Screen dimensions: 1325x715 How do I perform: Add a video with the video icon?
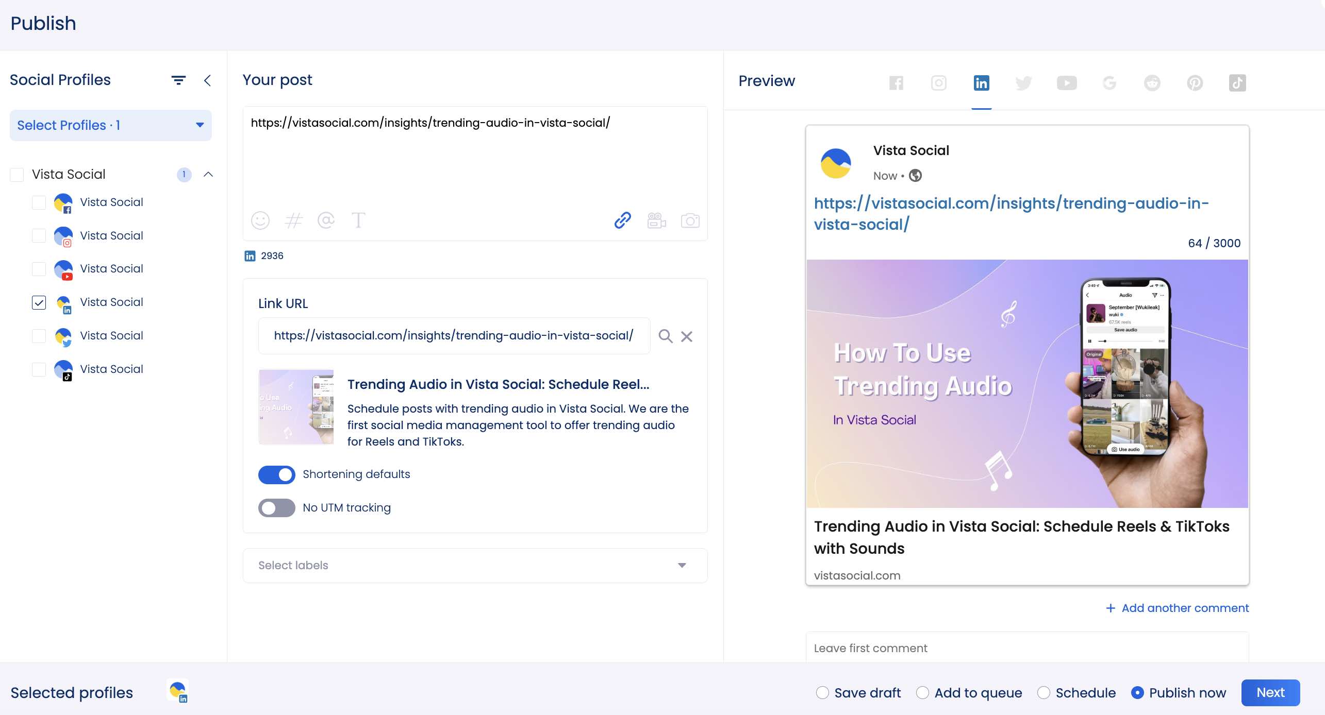(656, 220)
